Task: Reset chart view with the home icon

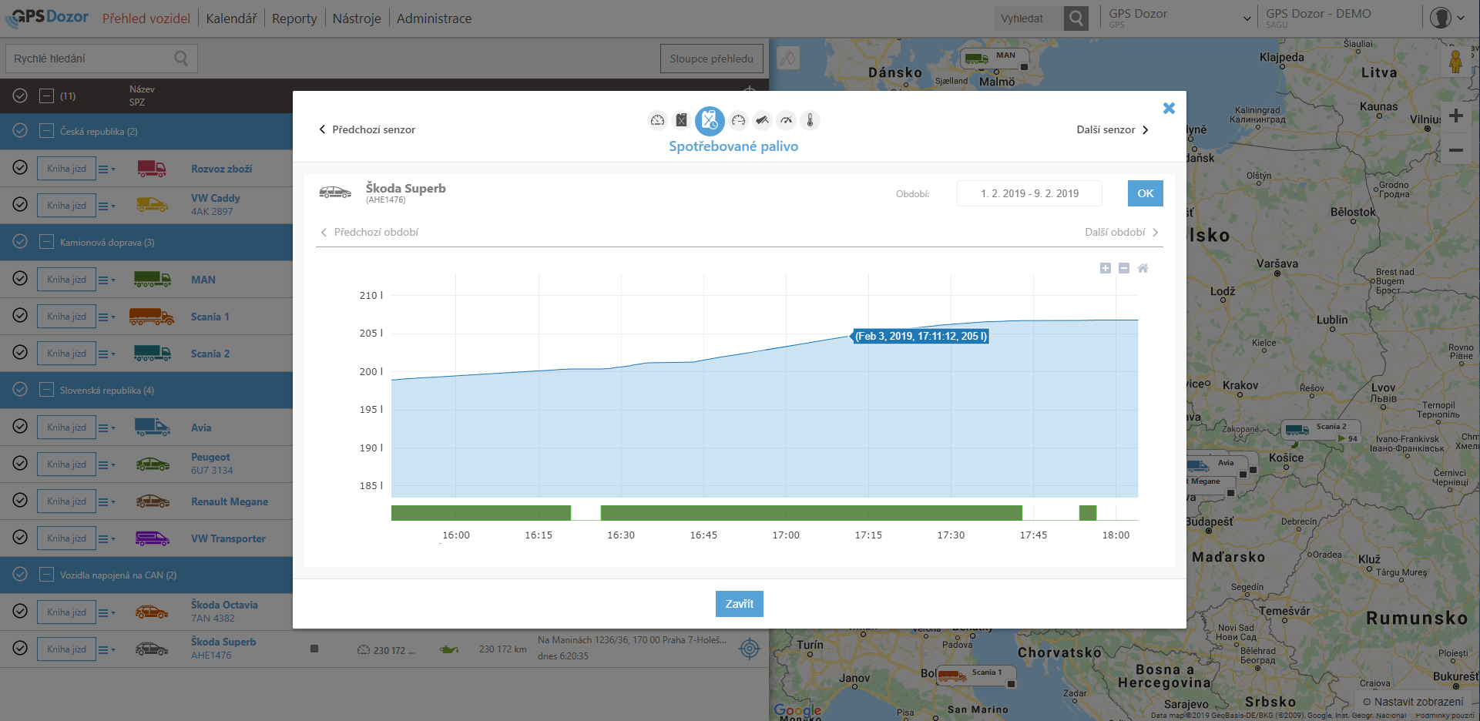Action: (1143, 268)
